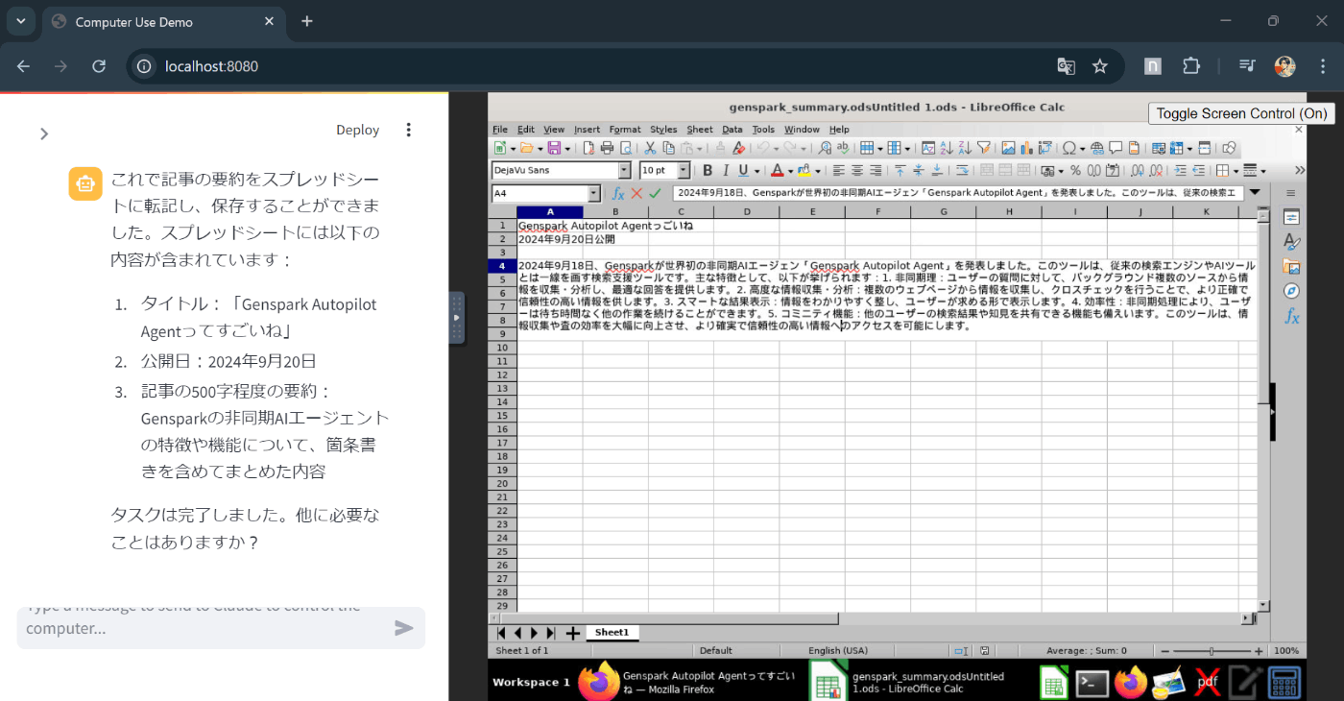Click the Function Wizard fx icon
This screenshot has height=701, width=1344.
point(618,193)
